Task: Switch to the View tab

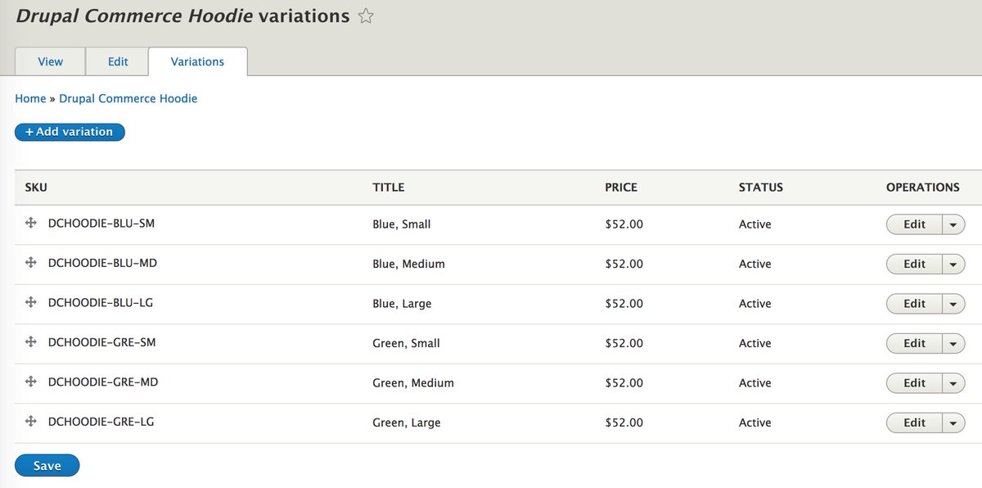Action: [x=51, y=61]
